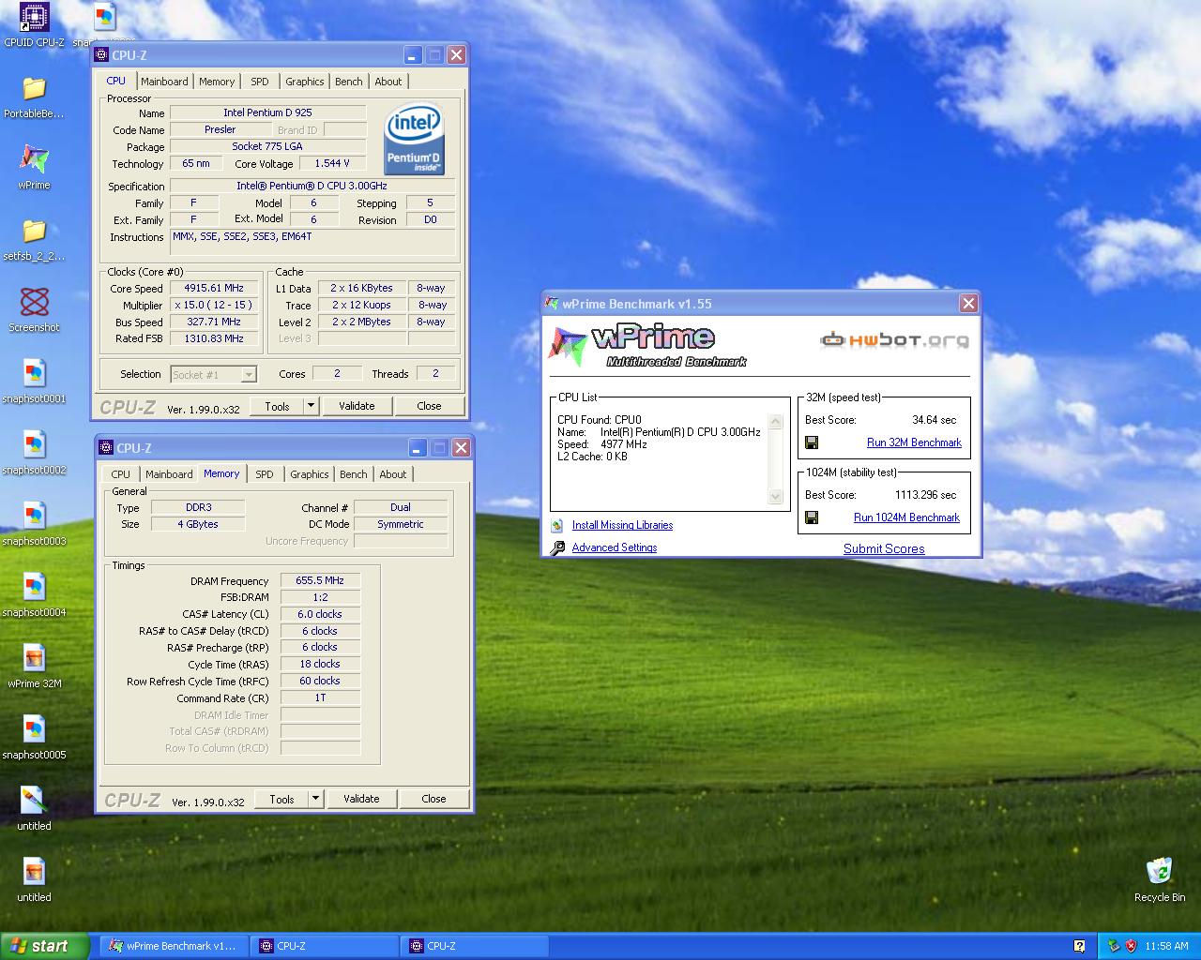Click the green safely-remove tray icon
The width and height of the screenshot is (1201, 960).
tap(1114, 946)
